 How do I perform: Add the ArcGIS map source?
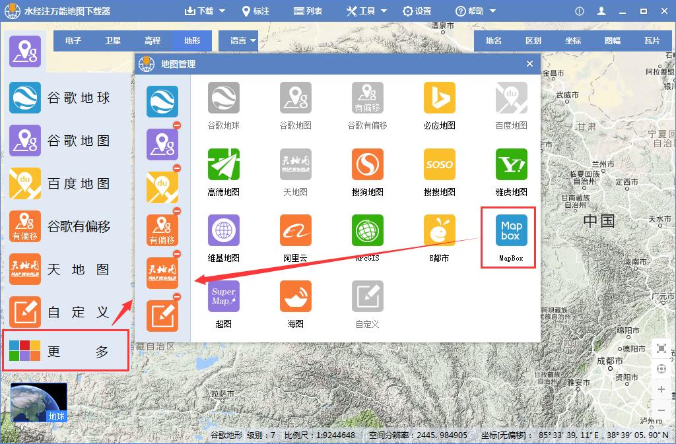coord(367,230)
